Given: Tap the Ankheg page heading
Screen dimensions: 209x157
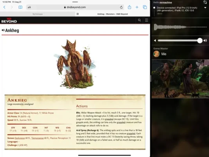Looking at the screenshot, I should pyautogui.click(x=12, y=31).
